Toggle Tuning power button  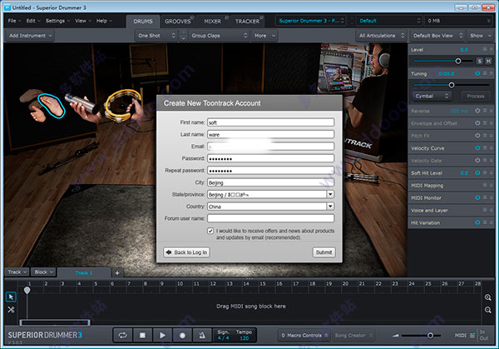coord(477,73)
